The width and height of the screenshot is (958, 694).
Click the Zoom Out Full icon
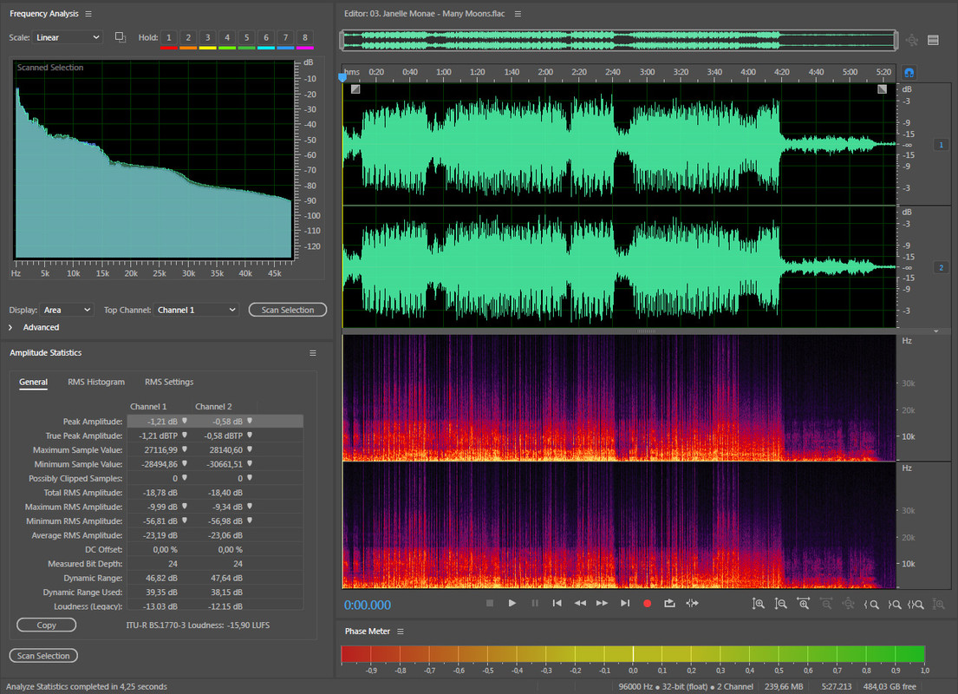849,604
